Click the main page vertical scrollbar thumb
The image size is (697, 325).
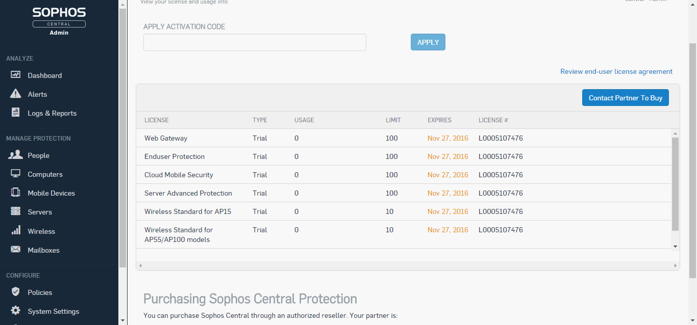692,160
